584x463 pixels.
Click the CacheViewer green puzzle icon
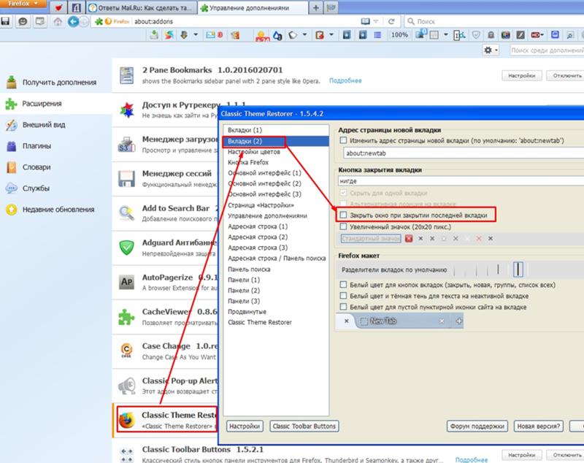[126, 317]
